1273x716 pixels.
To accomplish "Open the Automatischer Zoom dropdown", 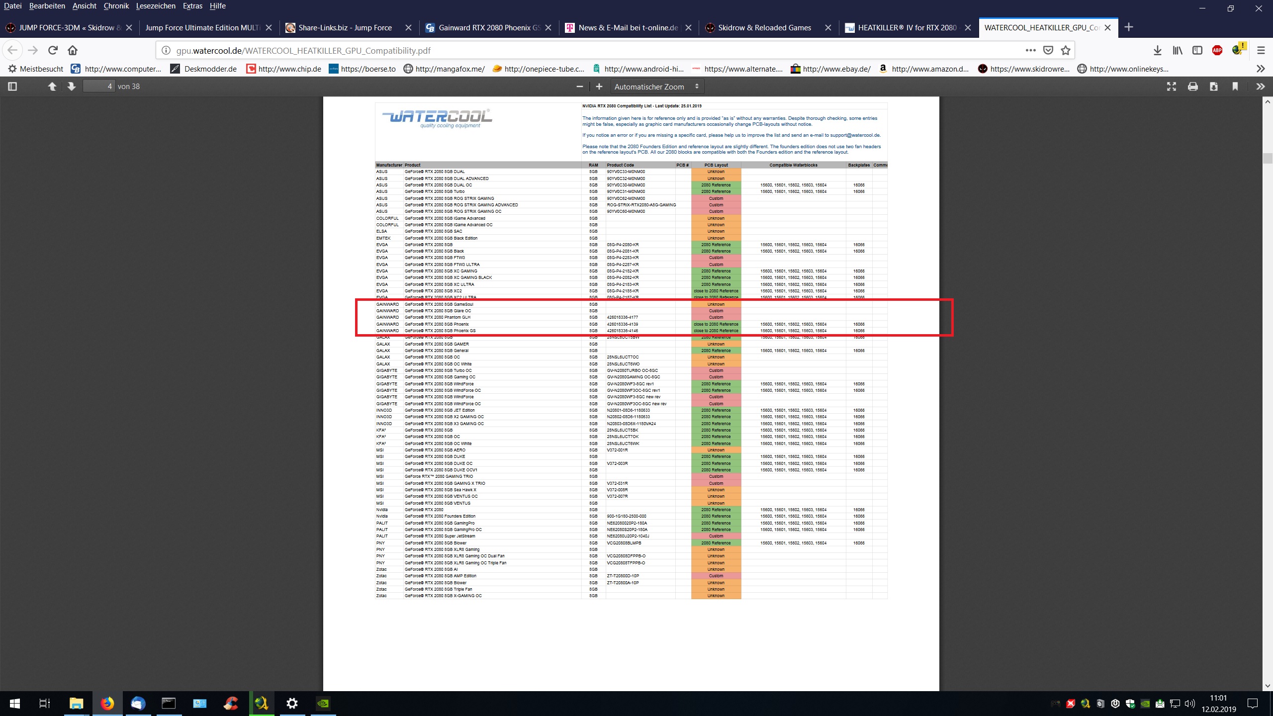I will tap(656, 87).
